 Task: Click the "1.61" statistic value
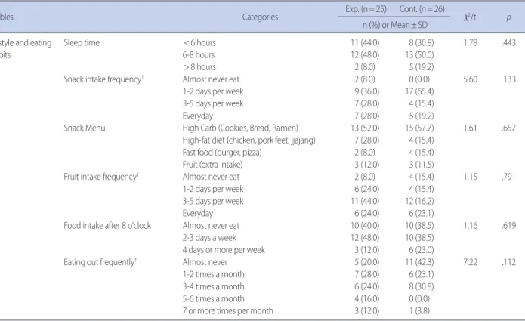471,128
